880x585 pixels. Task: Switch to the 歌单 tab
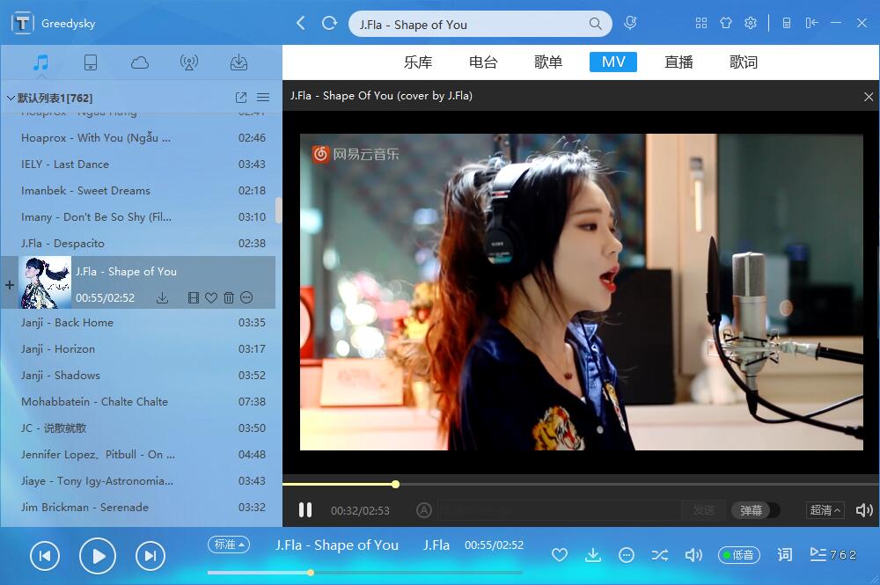click(x=548, y=62)
